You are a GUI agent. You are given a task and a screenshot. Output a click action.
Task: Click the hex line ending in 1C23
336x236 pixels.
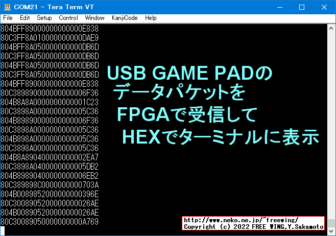coord(50,102)
